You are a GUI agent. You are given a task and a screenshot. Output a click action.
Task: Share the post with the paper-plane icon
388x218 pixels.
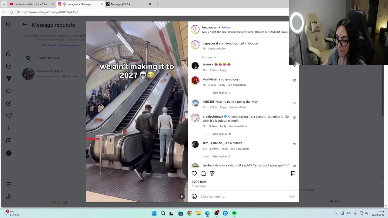212,173
